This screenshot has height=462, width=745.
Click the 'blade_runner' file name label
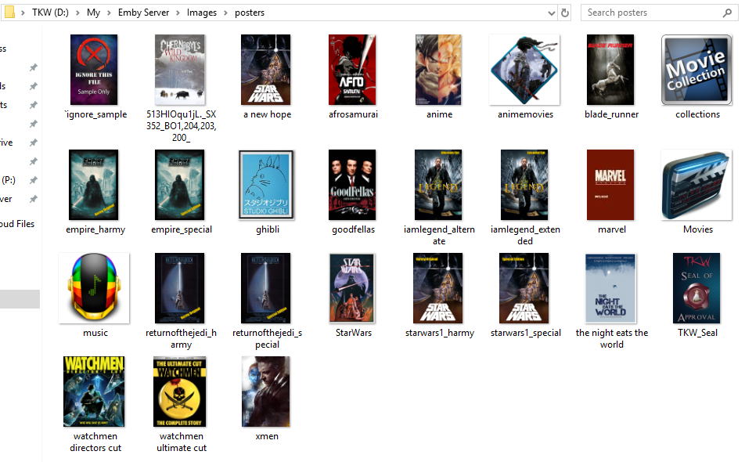(611, 114)
